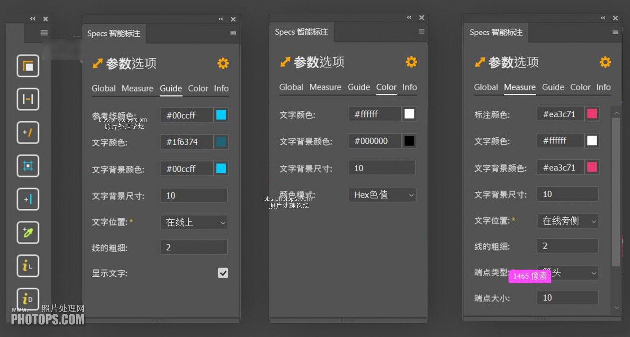Open Info tab in Guide panel
Screen dimensions: 630x337
[x=221, y=88]
